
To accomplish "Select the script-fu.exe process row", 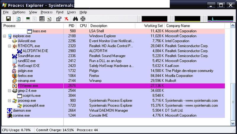I will point(113,96).
